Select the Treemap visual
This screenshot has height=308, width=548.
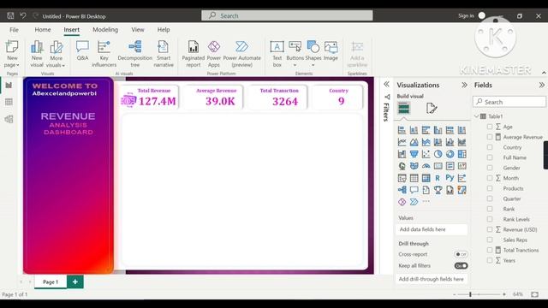[x=462, y=154]
